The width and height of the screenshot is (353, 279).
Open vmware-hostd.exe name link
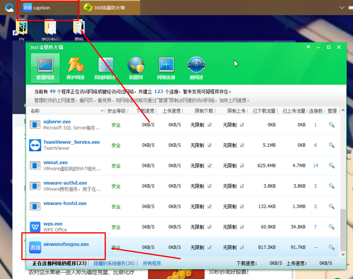tap(65, 203)
